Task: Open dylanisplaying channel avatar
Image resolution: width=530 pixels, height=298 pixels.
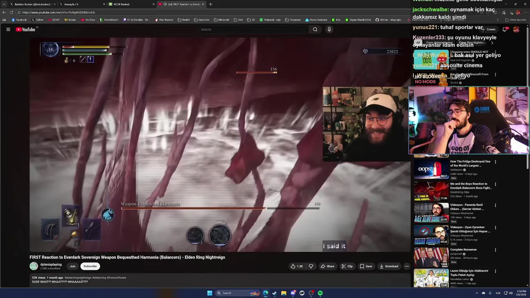Action: click(34, 266)
